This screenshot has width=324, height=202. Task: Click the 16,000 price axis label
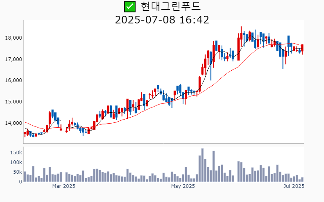(x=14, y=80)
